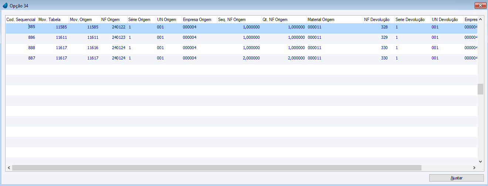
Task: Click the vertical scrollbar down arrow
Action: pyautogui.click(x=480, y=161)
